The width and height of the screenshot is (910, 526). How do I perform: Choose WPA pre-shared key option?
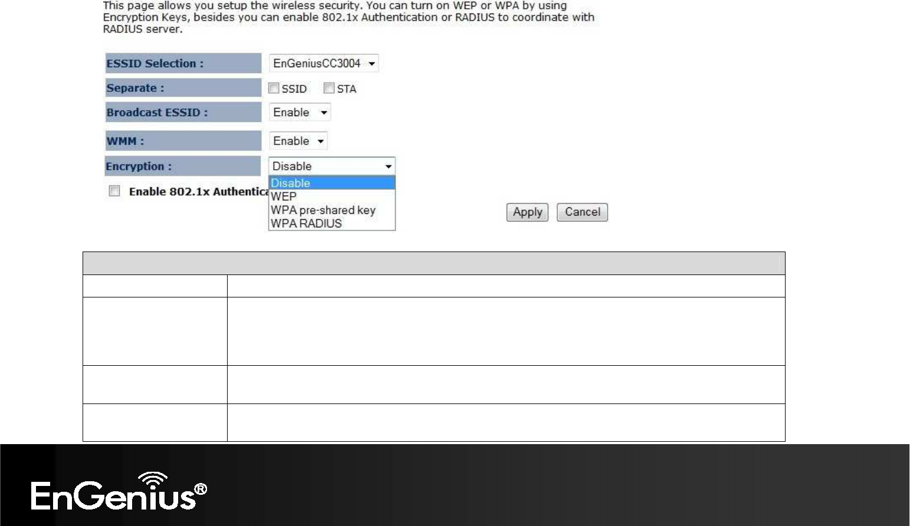332,210
